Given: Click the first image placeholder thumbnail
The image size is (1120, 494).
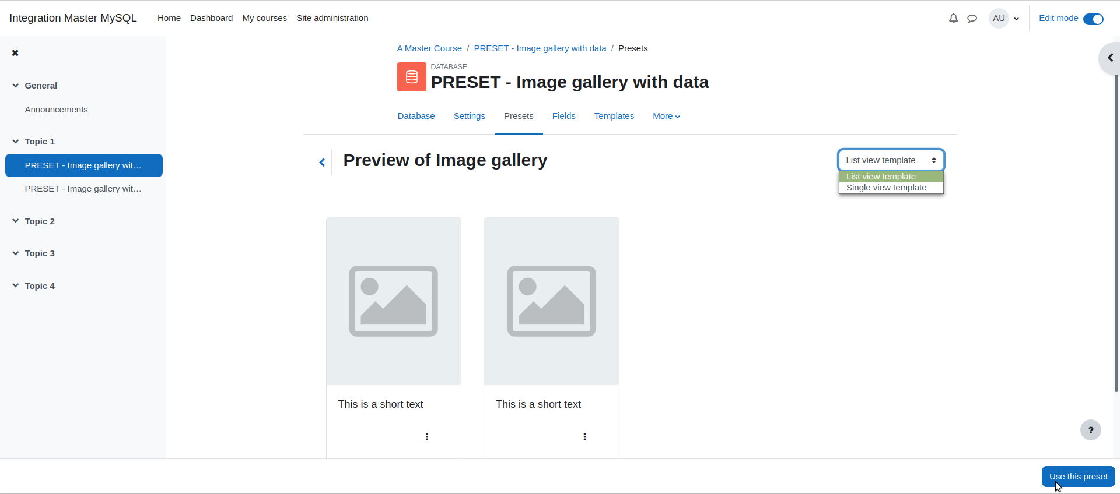Looking at the screenshot, I should (x=394, y=301).
